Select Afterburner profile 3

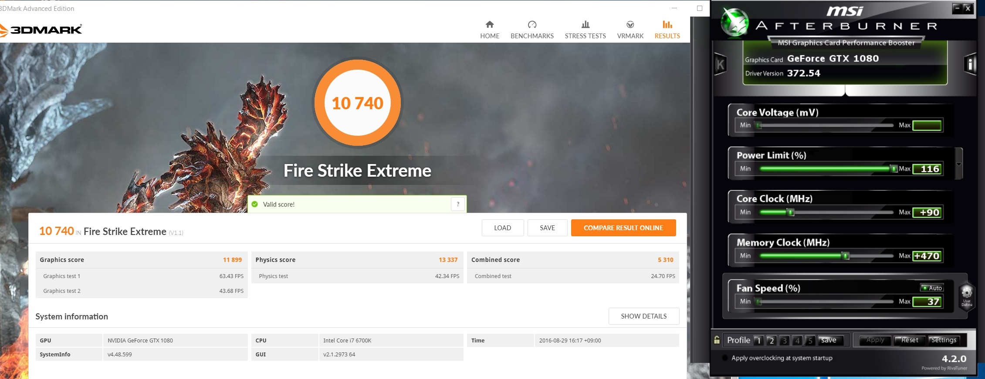pyautogui.click(x=784, y=340)
